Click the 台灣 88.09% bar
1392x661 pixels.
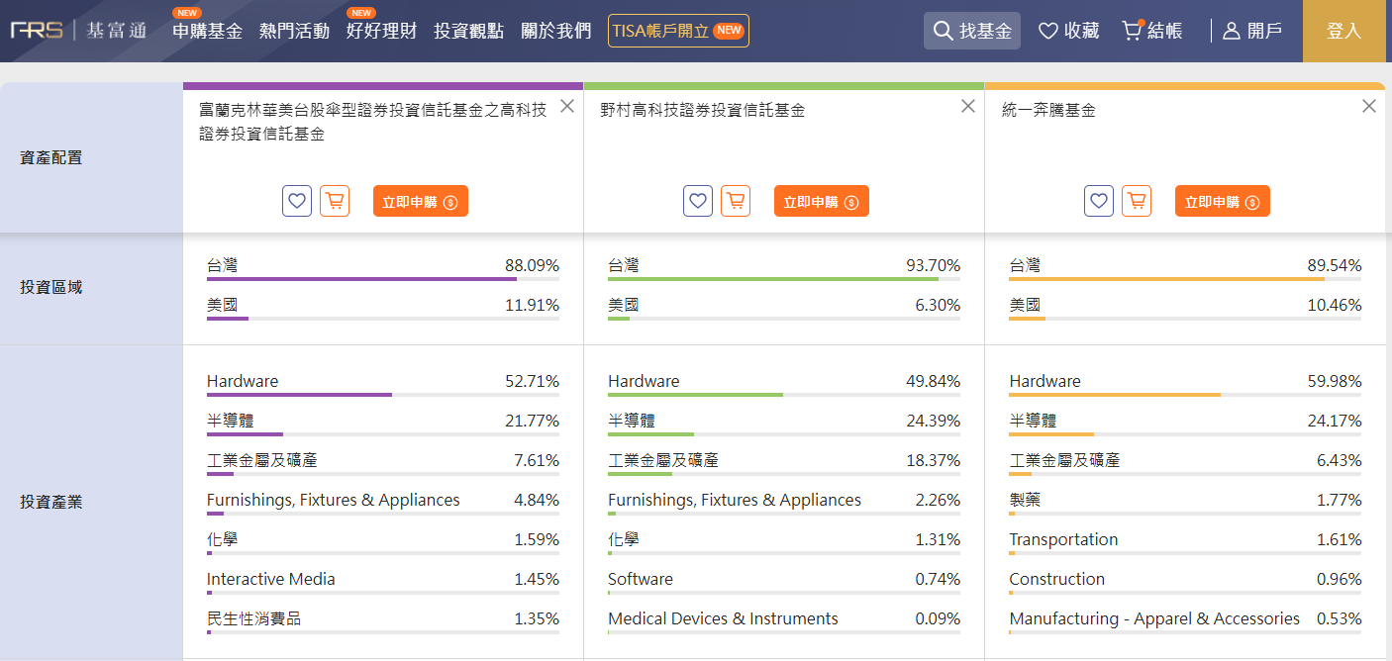click(383, 279)
